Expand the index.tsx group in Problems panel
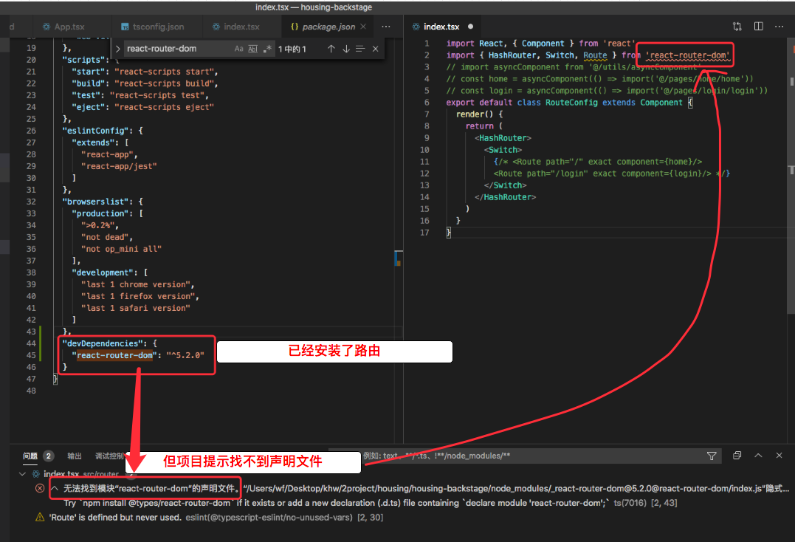This screenshot has width=795, height=542. tap(22, 475)
